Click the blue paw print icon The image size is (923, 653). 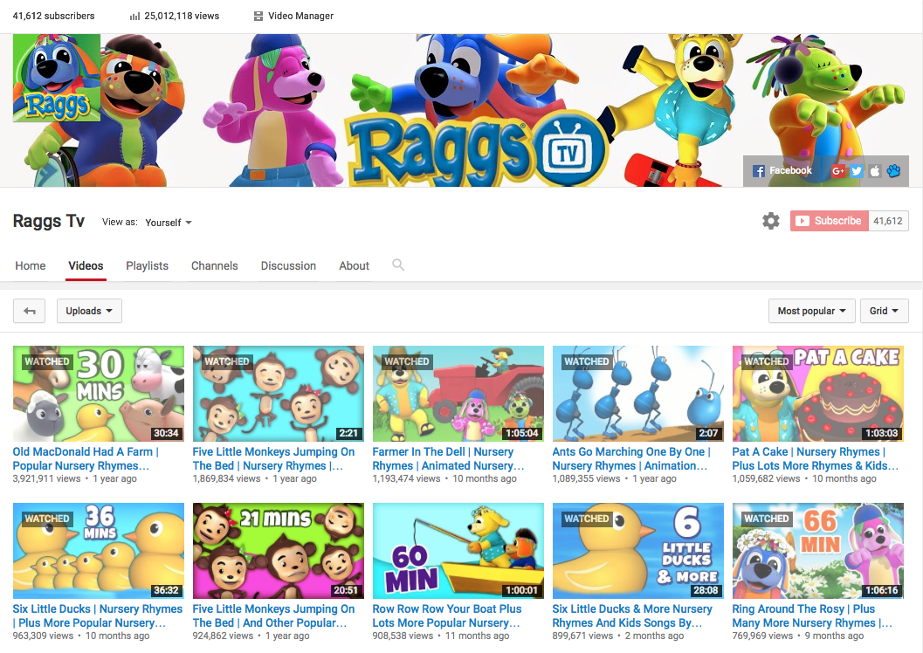coord(893,171)
